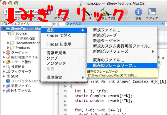Click the 検索結果 magnifier icon
Viewport: 167px width, 115px height.
[x=8, y=67]
